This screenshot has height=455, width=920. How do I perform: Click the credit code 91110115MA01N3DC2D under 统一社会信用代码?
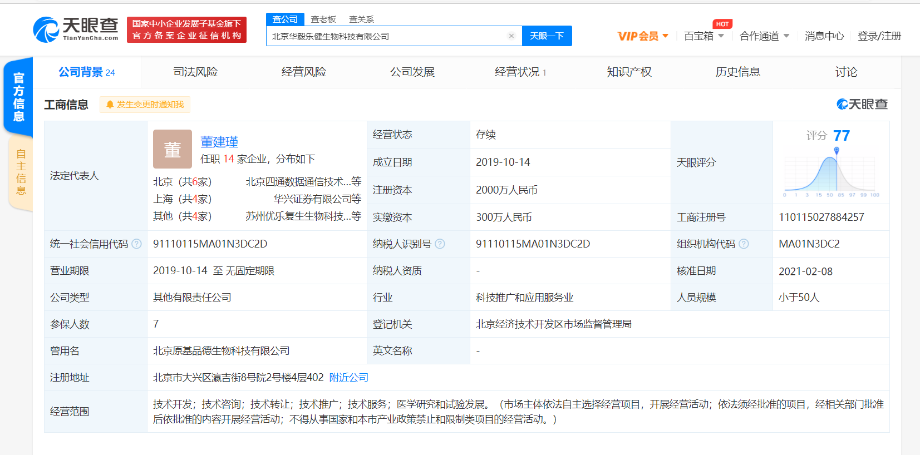(210, 244)
